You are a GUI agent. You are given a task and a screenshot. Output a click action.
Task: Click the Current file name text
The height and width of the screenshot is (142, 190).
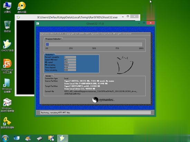point(101,93)
